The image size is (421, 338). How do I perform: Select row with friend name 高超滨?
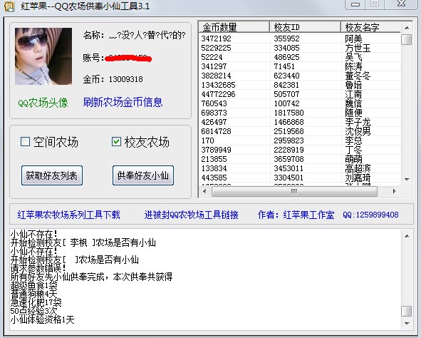(x=300, y=168)
